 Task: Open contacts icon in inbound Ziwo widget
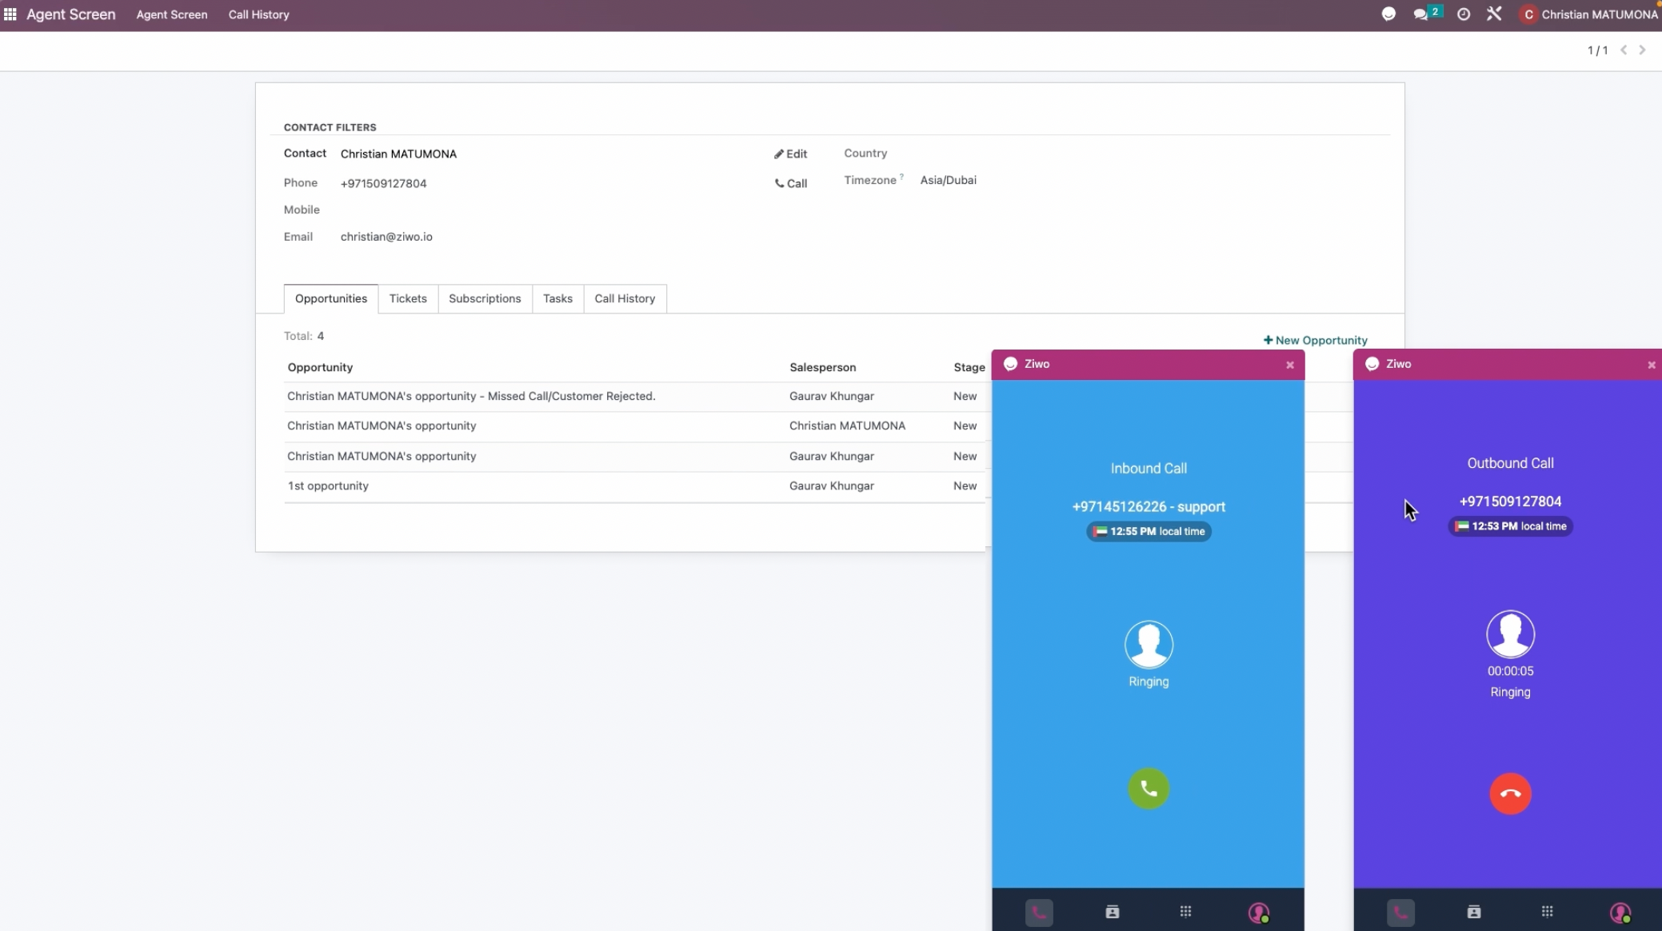pos(1112,912)
